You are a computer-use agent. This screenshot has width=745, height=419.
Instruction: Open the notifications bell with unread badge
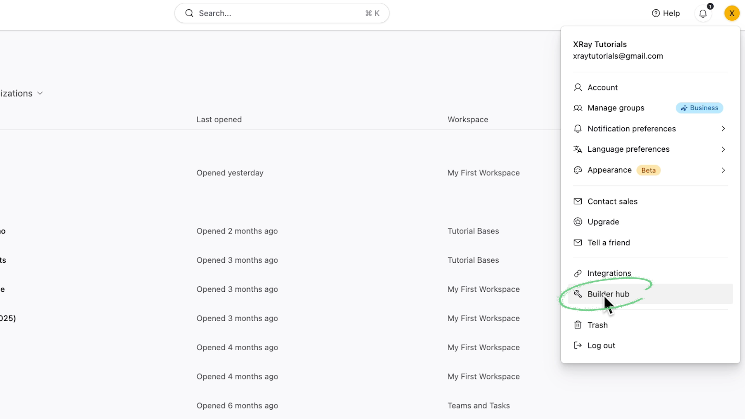coord(703,13)
